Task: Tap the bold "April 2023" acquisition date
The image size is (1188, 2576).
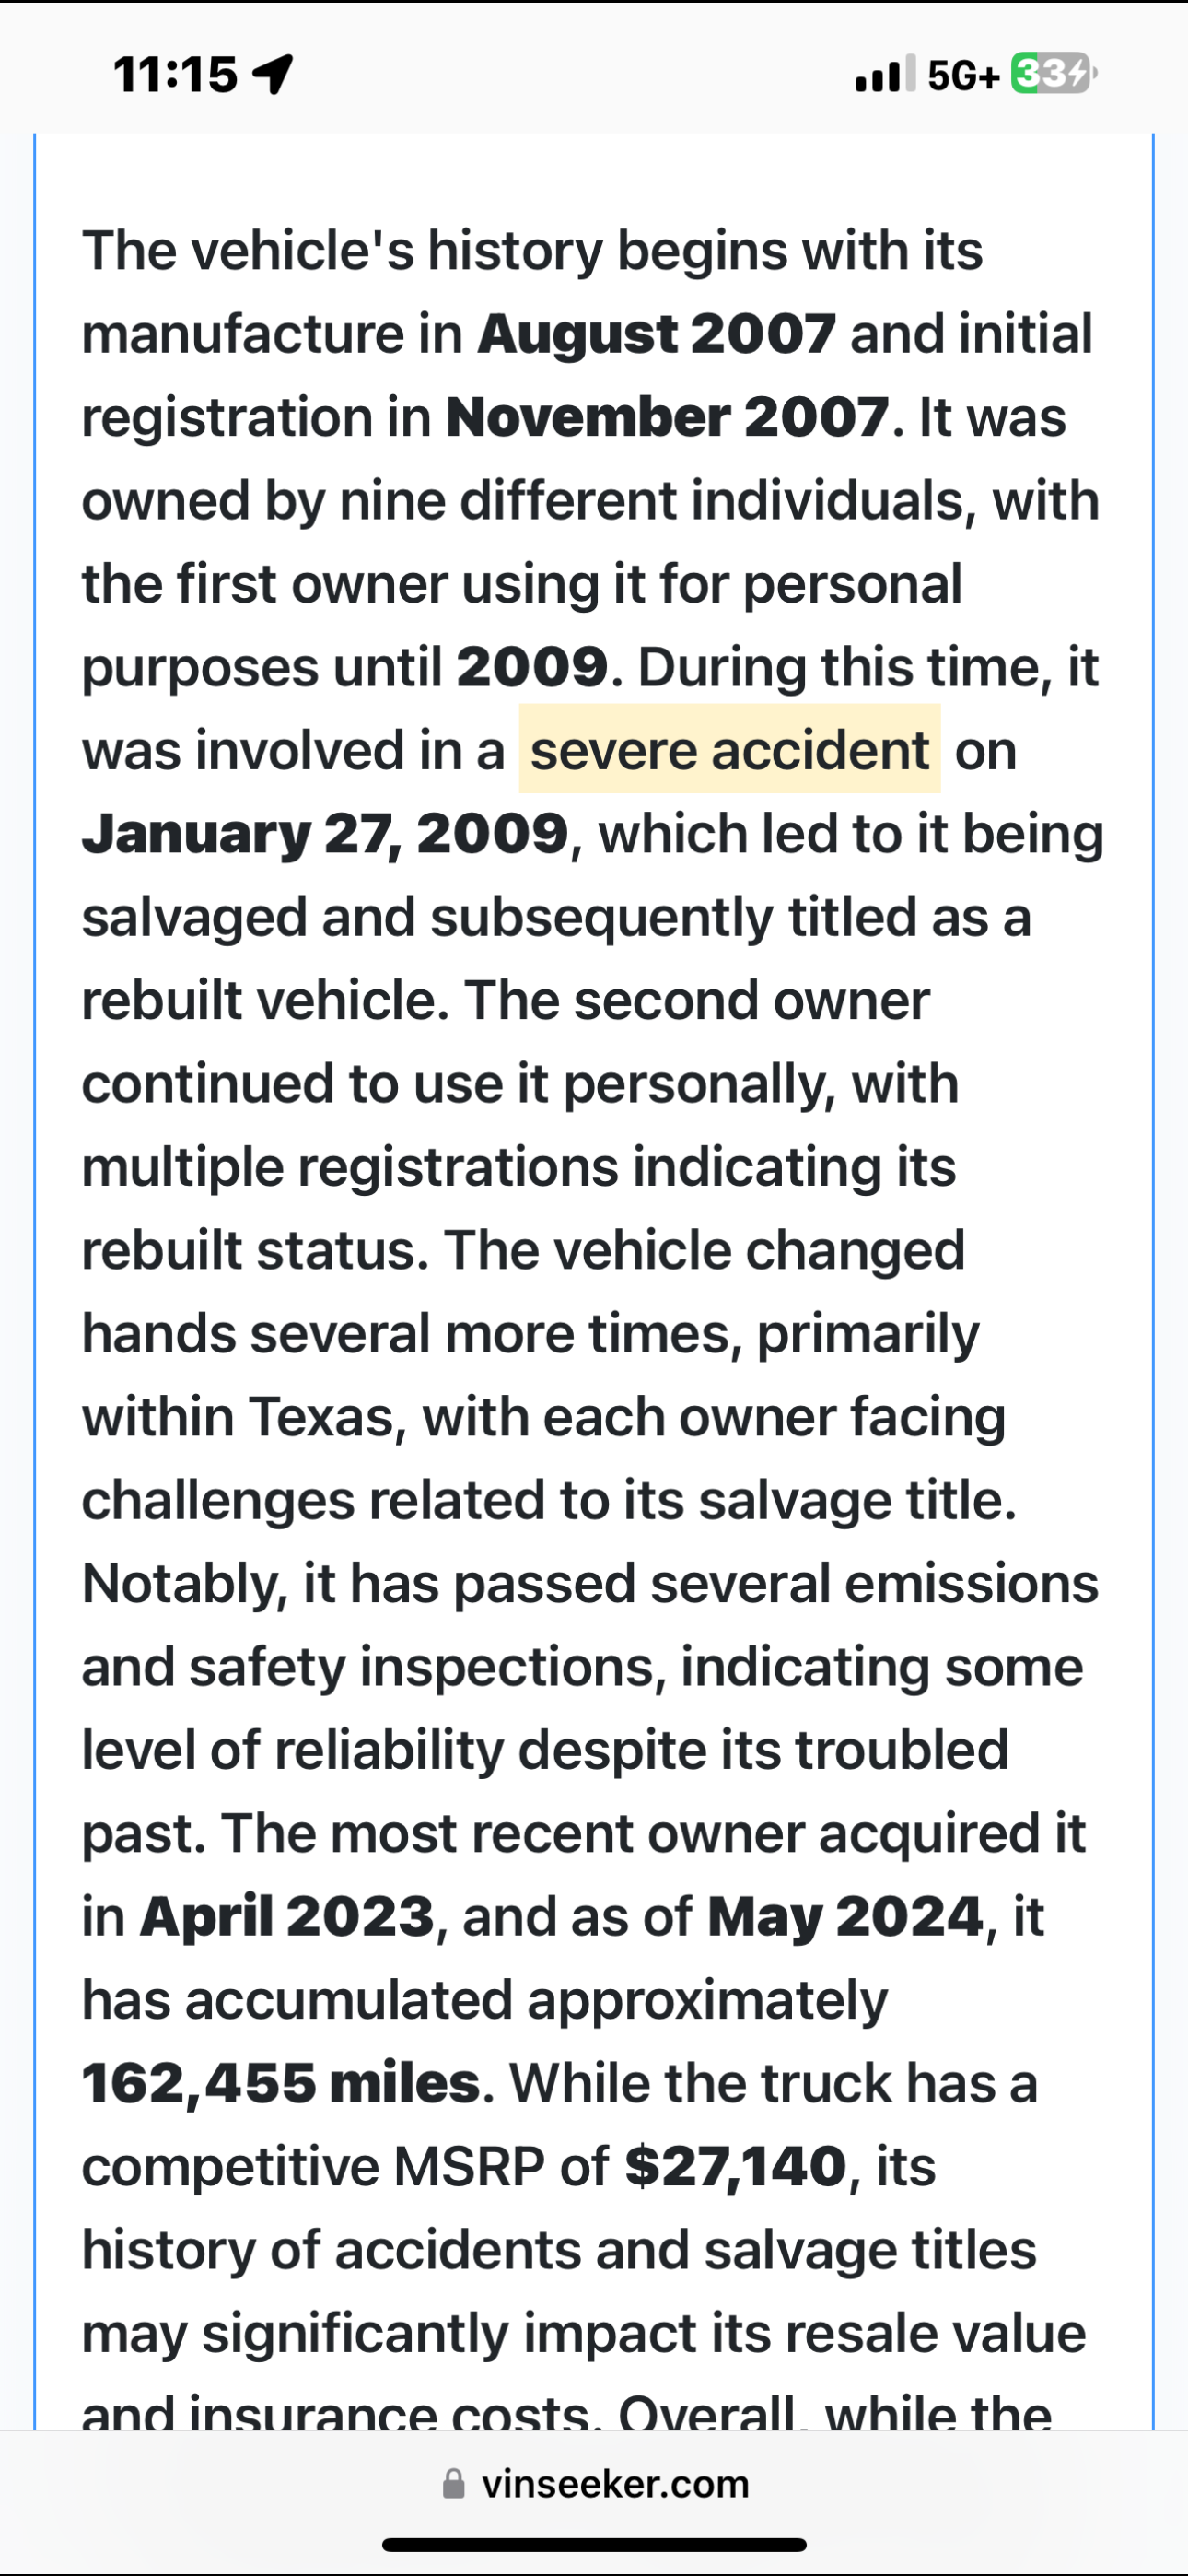Action: tap(287, 1917)
